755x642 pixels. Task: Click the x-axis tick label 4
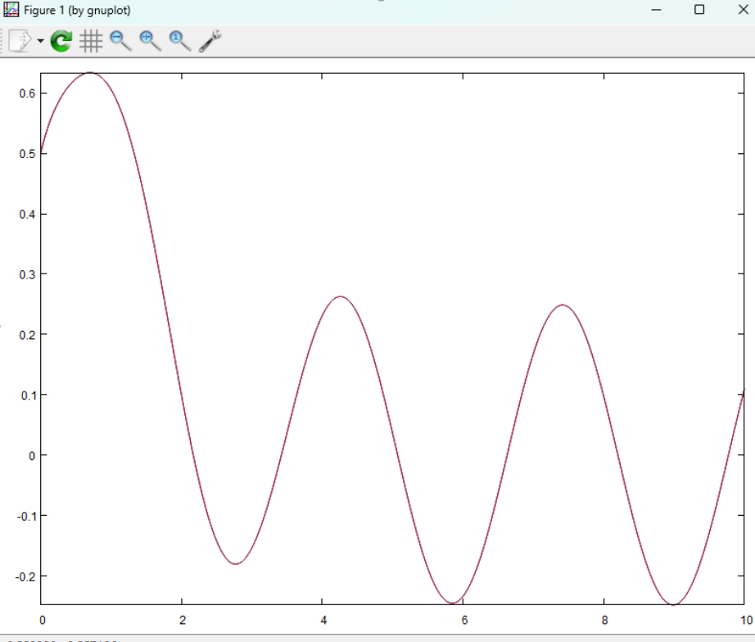point(323,620)
